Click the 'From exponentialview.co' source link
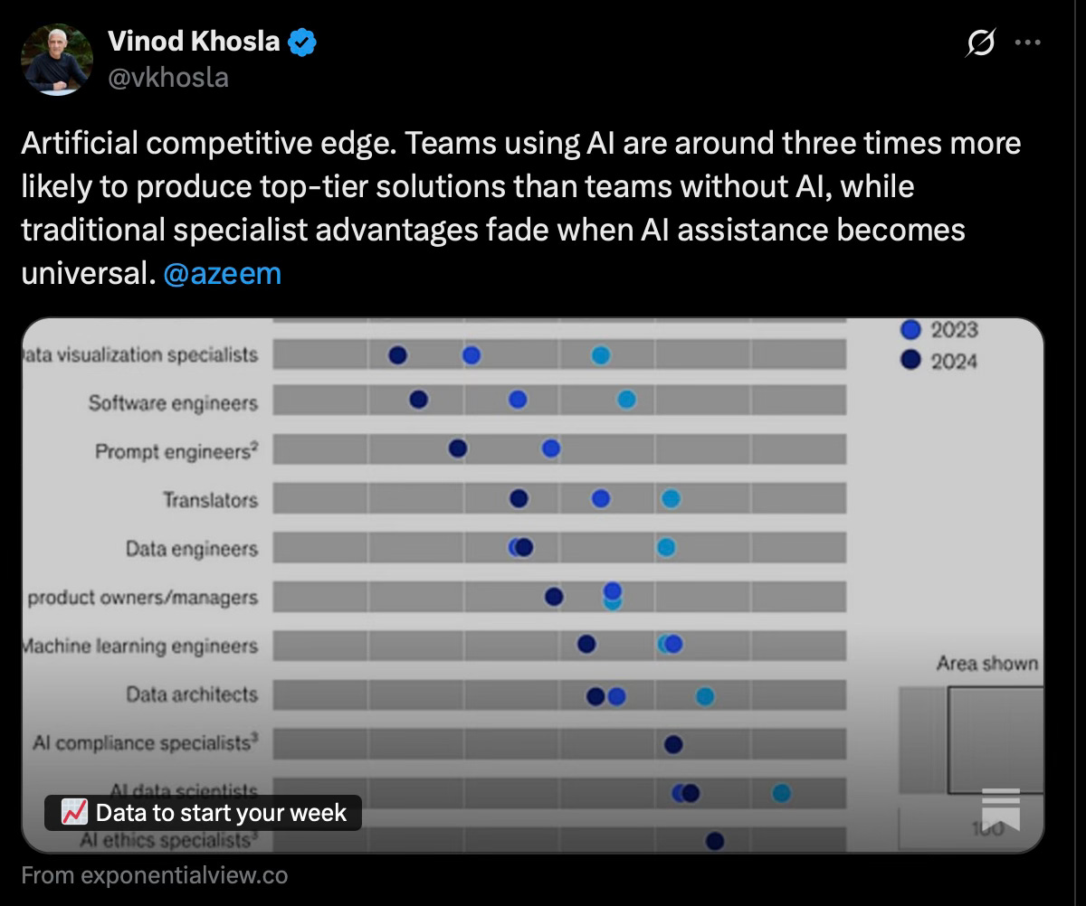The image size is (1086, 906). pyautogui.click(x=154, y=875)
